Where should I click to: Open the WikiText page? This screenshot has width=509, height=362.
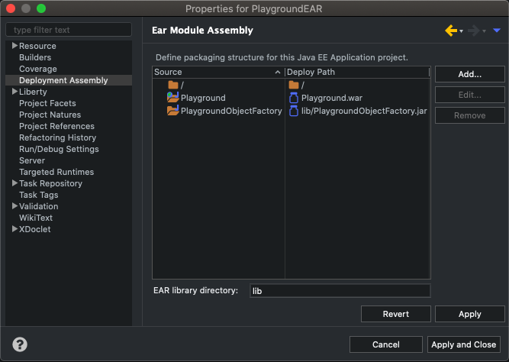tap(36, 218)
